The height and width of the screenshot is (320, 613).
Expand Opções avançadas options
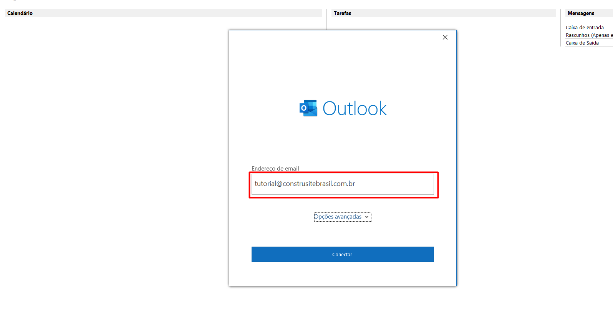pyautogui.click(x=342, y=217)
